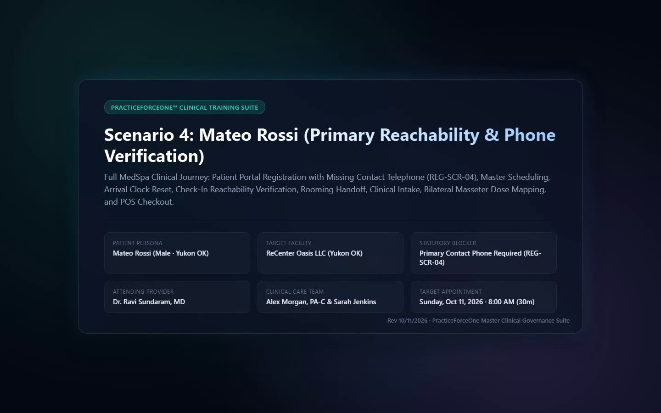Click the Full MedSpa Clinical Journey description paragraph
Screen dimensions: 661x413
pos(327,189)
